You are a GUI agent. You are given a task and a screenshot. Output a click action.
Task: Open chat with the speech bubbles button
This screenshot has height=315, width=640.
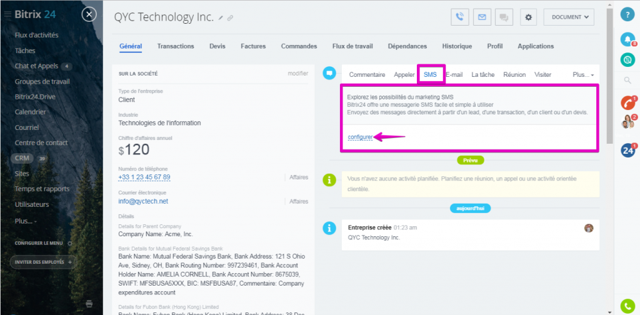(x=504, y=17)
